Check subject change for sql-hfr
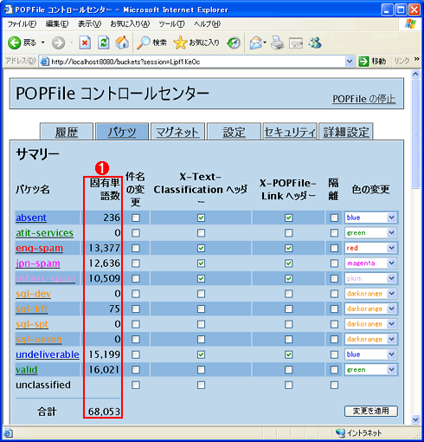This screenshot has height=442, width=424. coord(136,309)
